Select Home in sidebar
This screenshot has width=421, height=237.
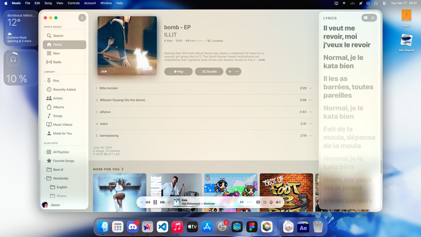click(x=65, y=45)
